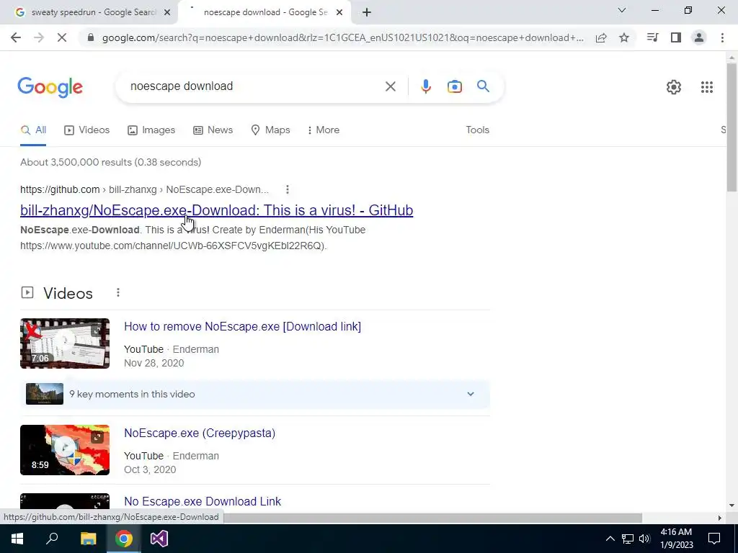This screenshot has height=553, width=738.
Task: Open the media controls icon
Action: coord(652,37)
